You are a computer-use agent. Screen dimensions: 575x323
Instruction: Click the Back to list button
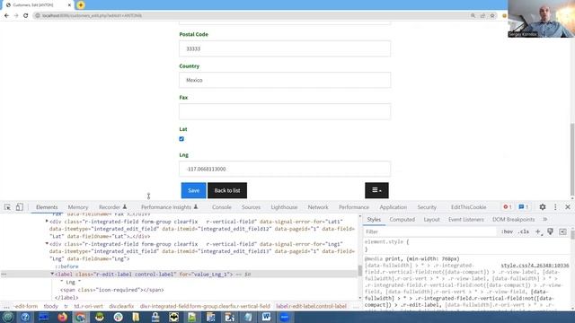(227, 190)
